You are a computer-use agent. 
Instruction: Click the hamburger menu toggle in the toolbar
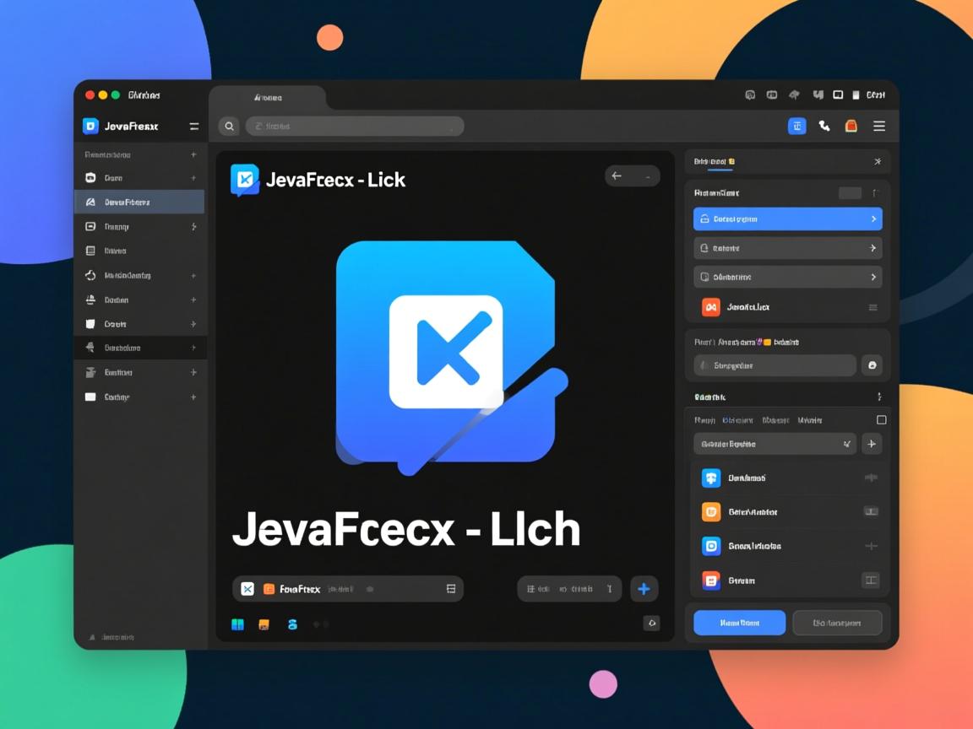(x=878, y=126)
